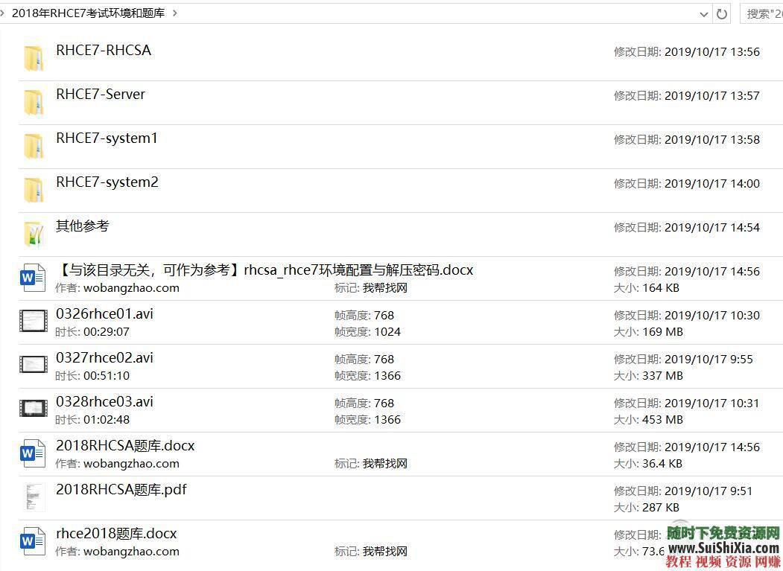Click the Word icon beside rhcsa_rhce7环境配置与解压密码.docx
This screenshot has width=783, height=571.
32,277
